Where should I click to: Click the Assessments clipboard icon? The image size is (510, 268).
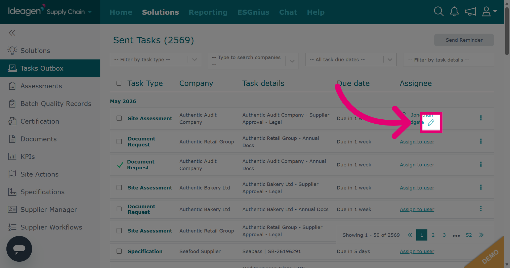tap(12, 86)
